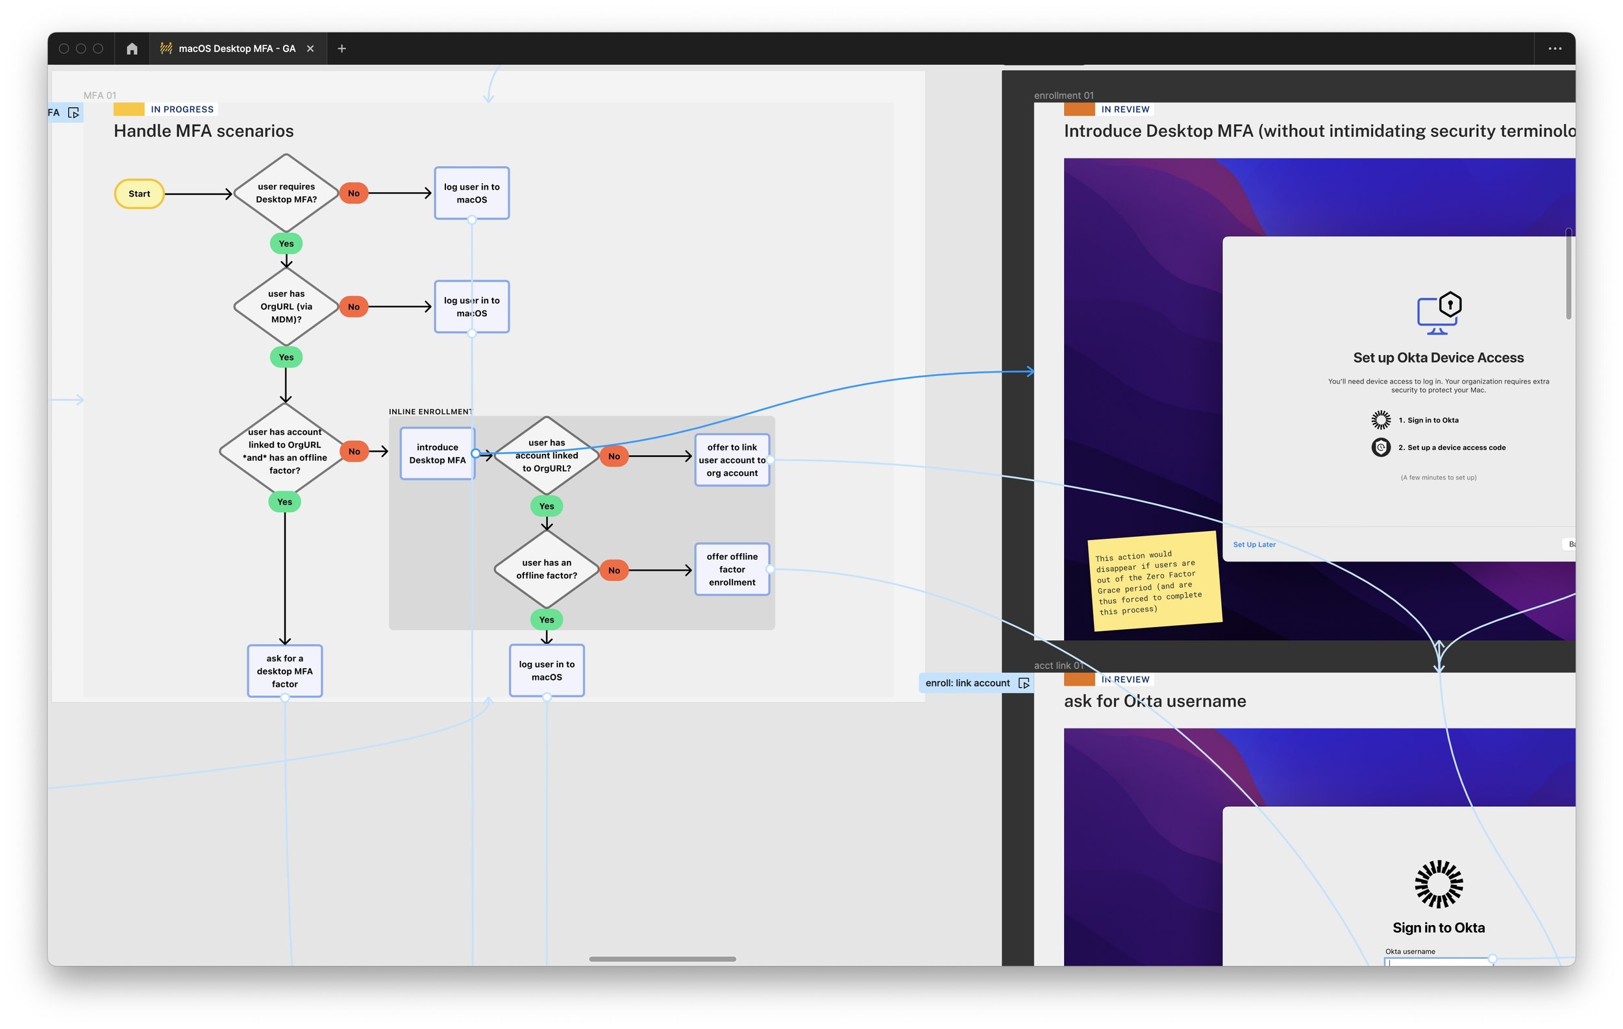Select 'ask for a desktop MFA factor' box
This screenshot has height=1029, width=1623.
click(284, 671)
